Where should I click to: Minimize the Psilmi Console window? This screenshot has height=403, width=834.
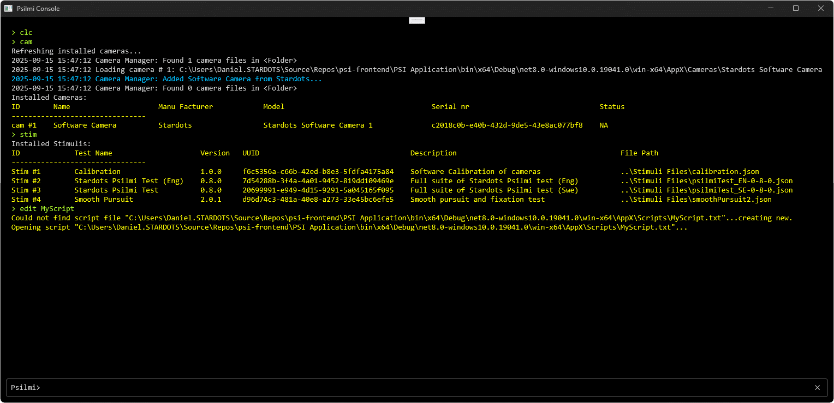[x=771, y=8]
